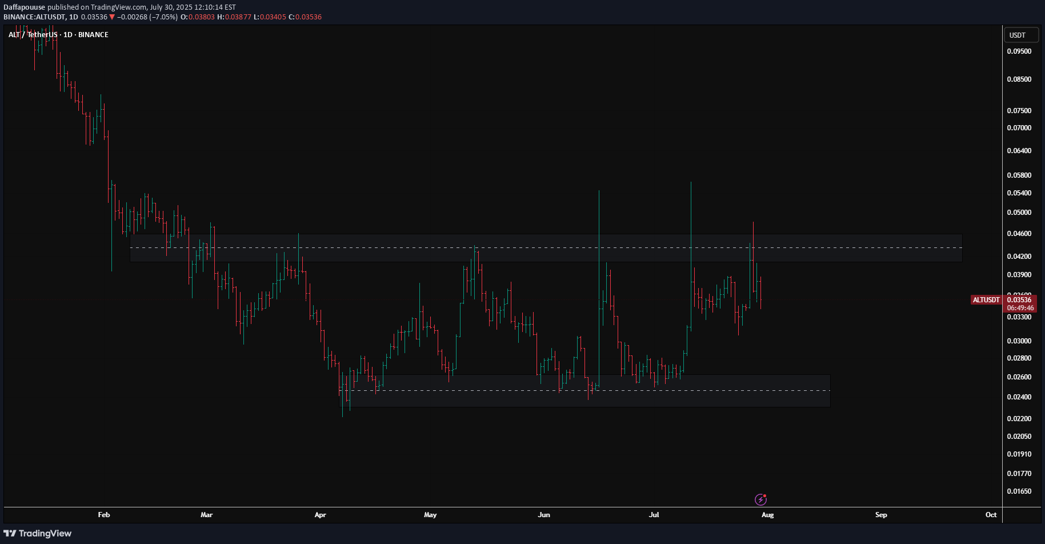Open the USDT currency selector
The image size is (1045, 544).
tap(1021, 35)
